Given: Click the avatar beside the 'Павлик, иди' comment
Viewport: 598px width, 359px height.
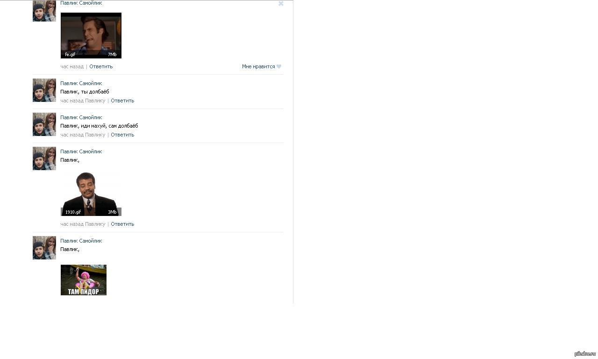Looking at the screenshot, I should (x=44, y=124).
